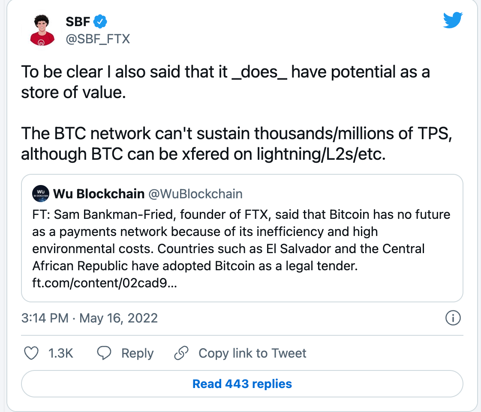Like the tweet with the heart icon
481x412 pixels.
pos(31,353)
